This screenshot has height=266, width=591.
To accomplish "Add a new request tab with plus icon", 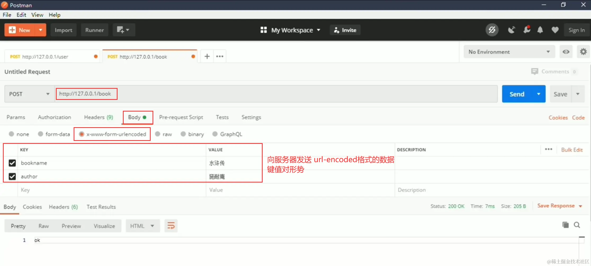I will [207, 56].
